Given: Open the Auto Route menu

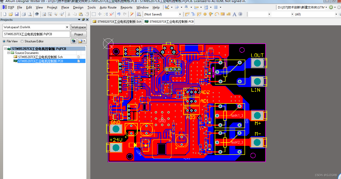Looking at the screenshot, I should [108, 7].
